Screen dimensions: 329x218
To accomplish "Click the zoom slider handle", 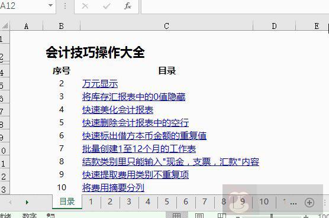I will [x=272, y=216].
